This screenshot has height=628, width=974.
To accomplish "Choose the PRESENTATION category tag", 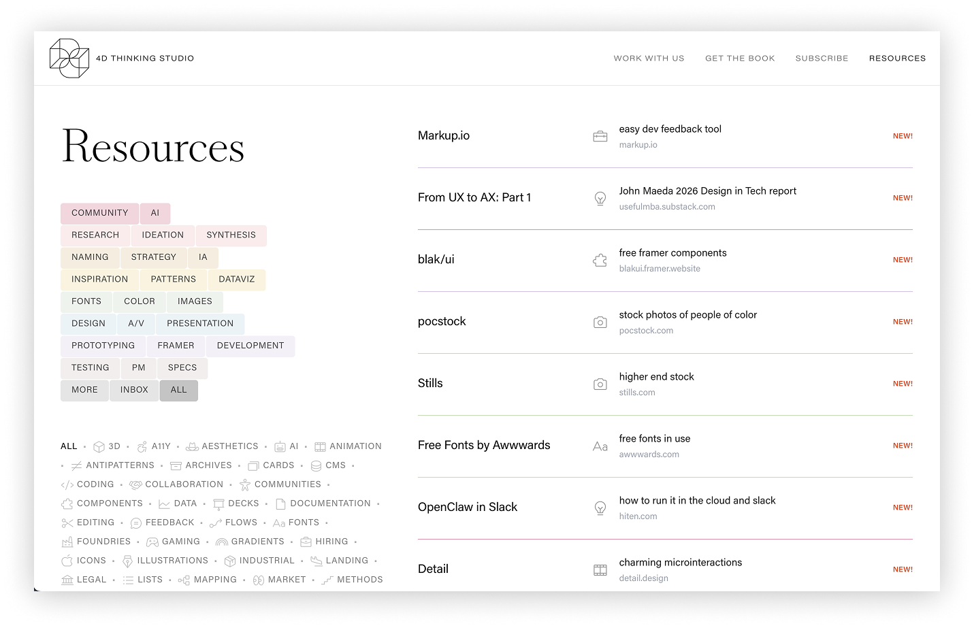I will (200, 324).
